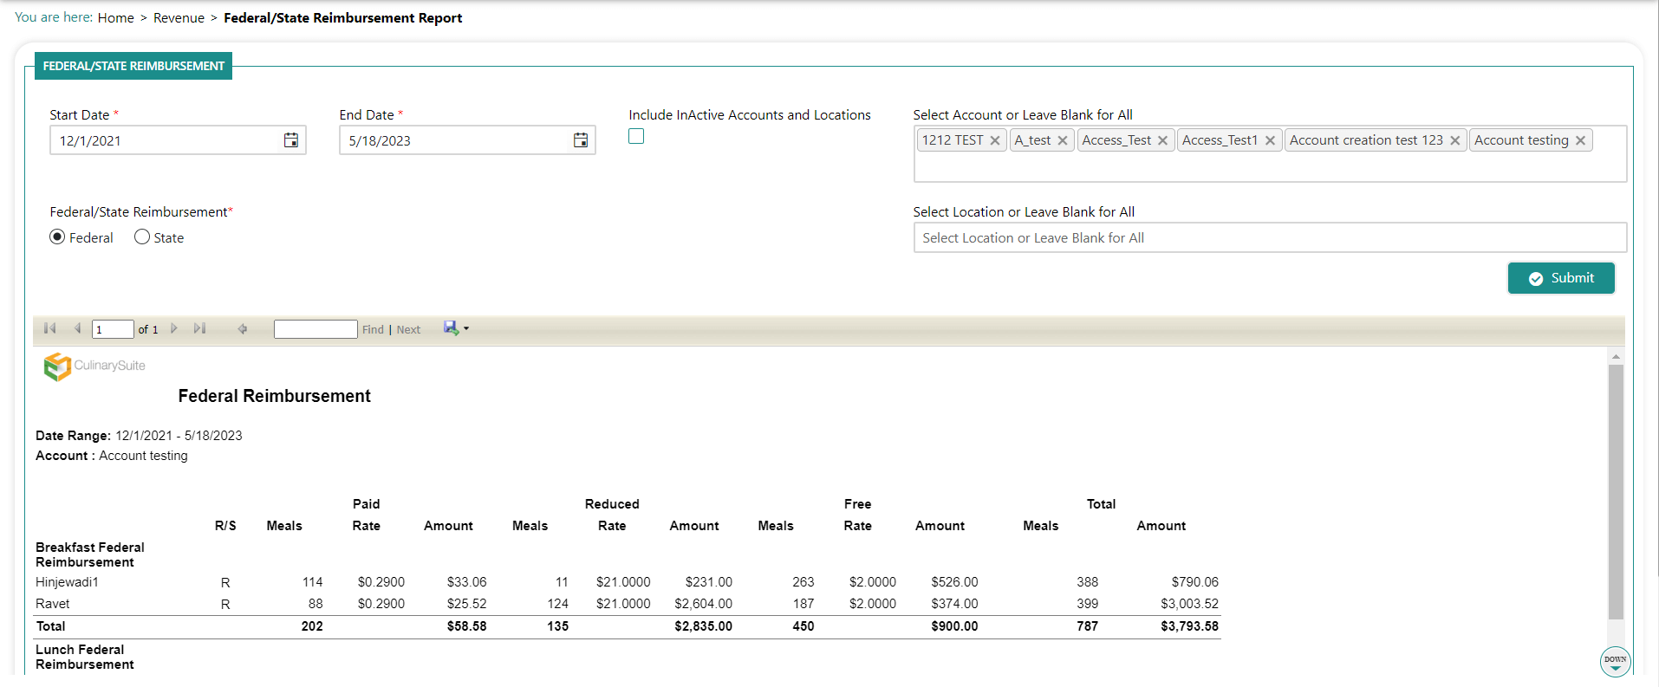This screenshot has height=687, width=1659.
Task: Open the Start Date calendar picker
Action: tap(291, 140)
